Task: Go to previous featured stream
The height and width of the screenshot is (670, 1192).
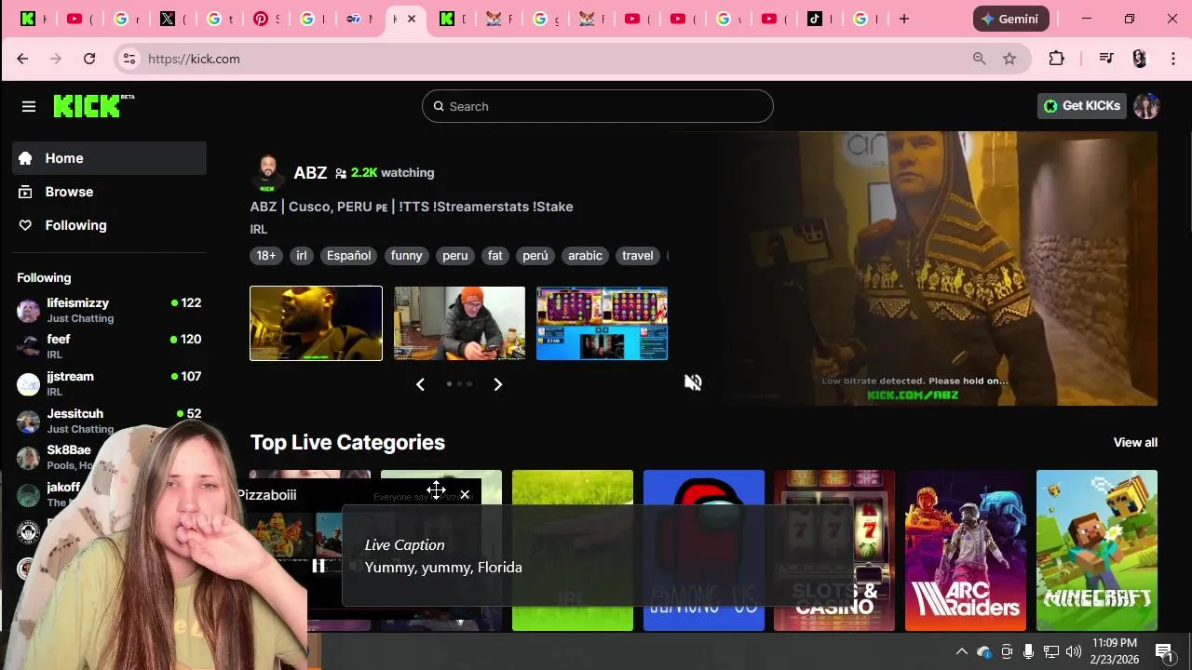Action: [x=420, y=384]
